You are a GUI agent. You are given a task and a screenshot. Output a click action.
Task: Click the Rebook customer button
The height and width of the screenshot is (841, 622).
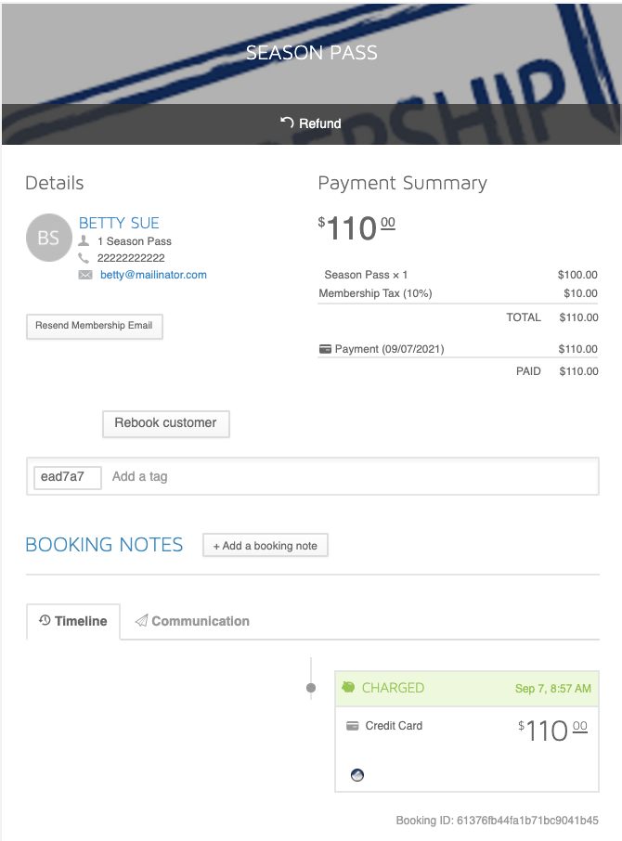[165, 423]
